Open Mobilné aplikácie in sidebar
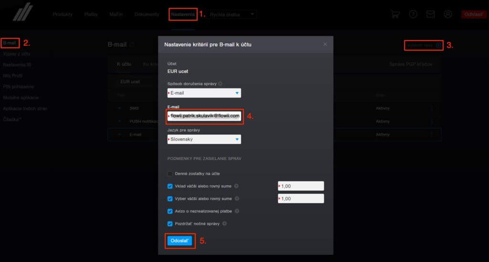Viewport: 489px width, 262px height. (x=21, y=97)
